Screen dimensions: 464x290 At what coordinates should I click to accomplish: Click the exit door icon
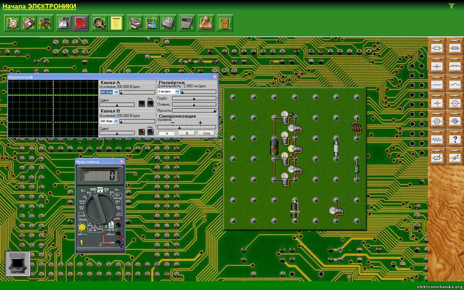click(x=225, y=23)
